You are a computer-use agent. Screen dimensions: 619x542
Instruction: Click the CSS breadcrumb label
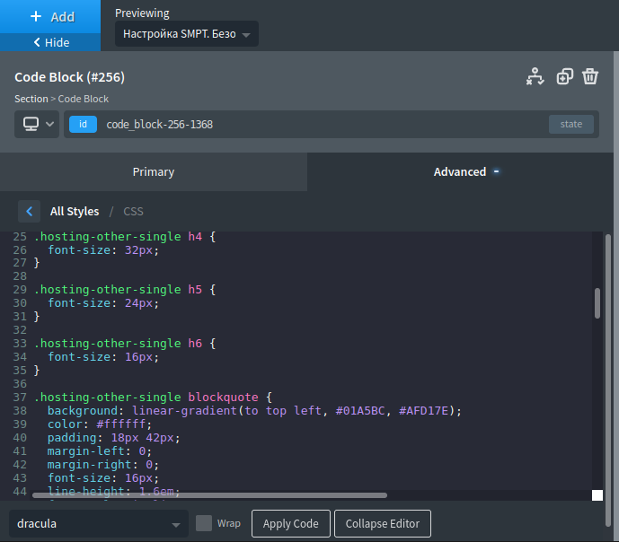pyautogui.click(x=133, y=211)
